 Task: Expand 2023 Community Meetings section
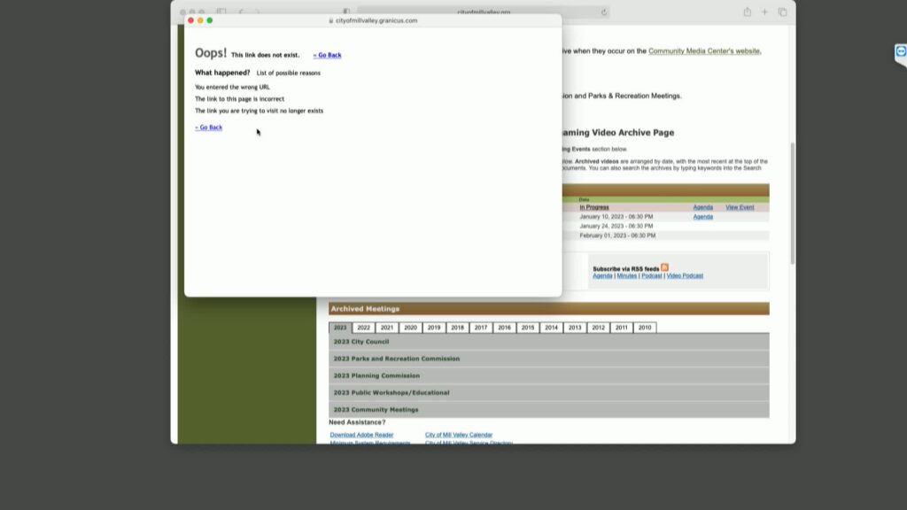click(x=549, y=409)
